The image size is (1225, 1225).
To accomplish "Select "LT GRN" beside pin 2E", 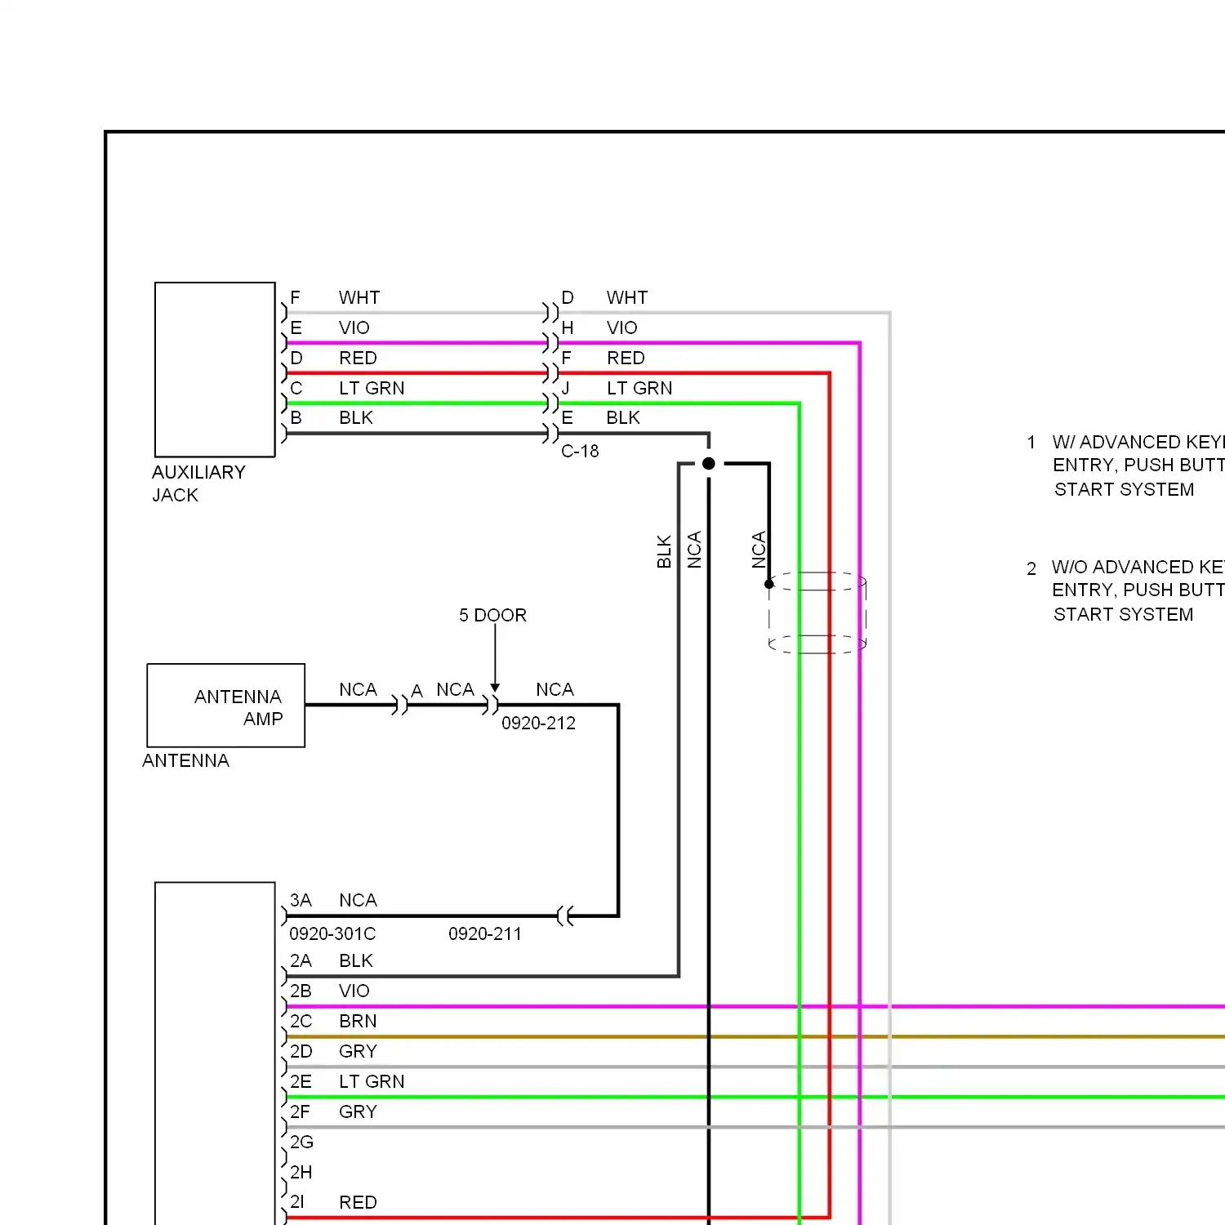I will (x=372, y=1081).
